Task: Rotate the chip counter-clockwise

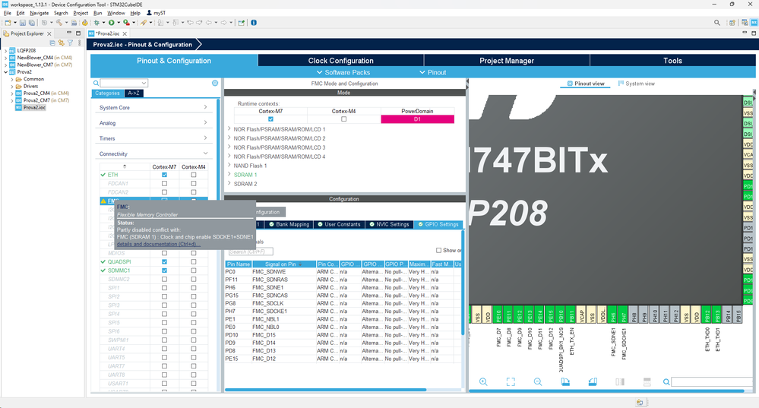Action: point(593,382)
